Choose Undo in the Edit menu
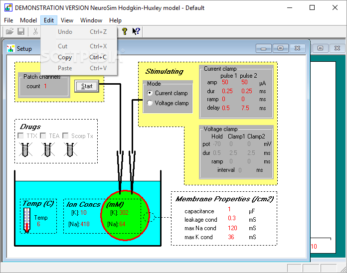Screen dimensions: 347x273 (79, 32)
